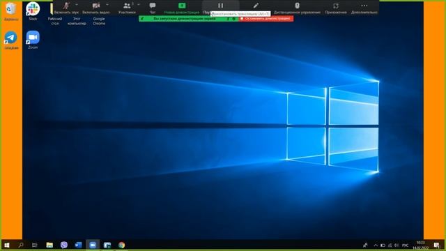The width and height of the screenshot is (446, 251).
Task: Open Task View in the taskbar
Action: [35, 245]
